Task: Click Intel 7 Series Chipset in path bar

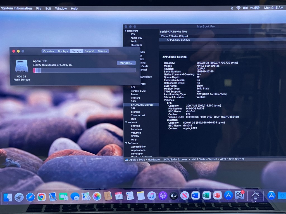Action: coord(204,159)
